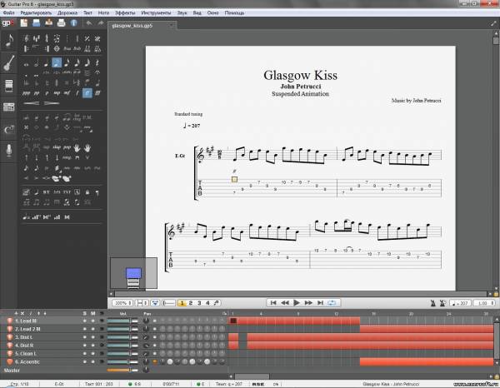The height and width of the screenshot is (388, 500).
Task: Start playback with the play button
Action: (297, 302)
